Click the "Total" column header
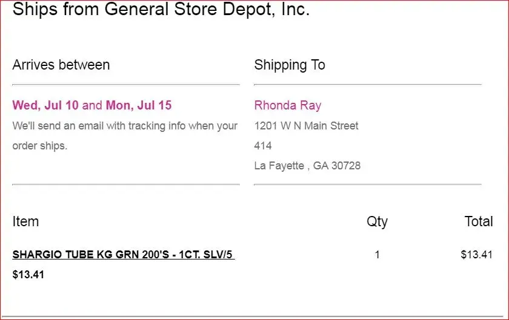 coord(479,221)
